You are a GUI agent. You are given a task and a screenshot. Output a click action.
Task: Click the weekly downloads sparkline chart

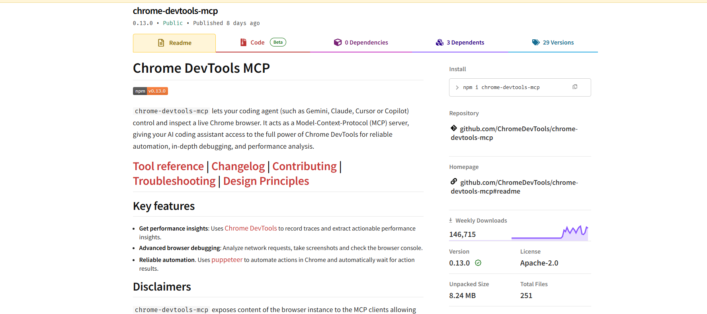click(x=550, y=233)
